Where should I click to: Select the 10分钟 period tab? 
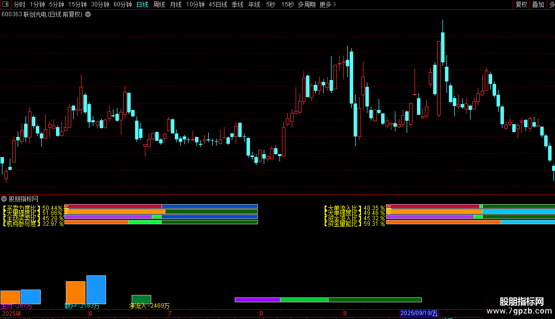click(195, 4)
